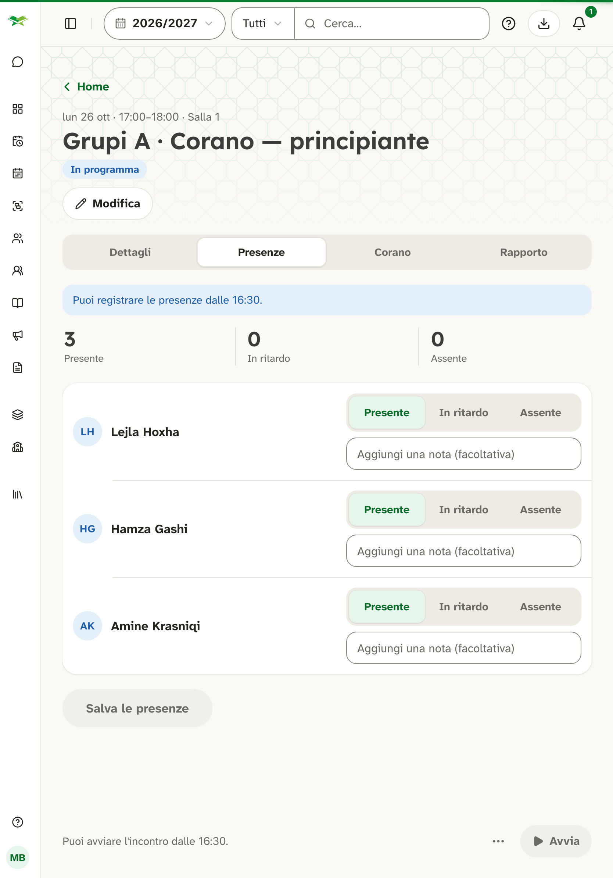Open the stacked layers sidebar icon
613x878 pixels.
[x=18, y=415]
